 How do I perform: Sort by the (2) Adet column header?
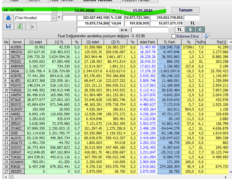point(93,42)
